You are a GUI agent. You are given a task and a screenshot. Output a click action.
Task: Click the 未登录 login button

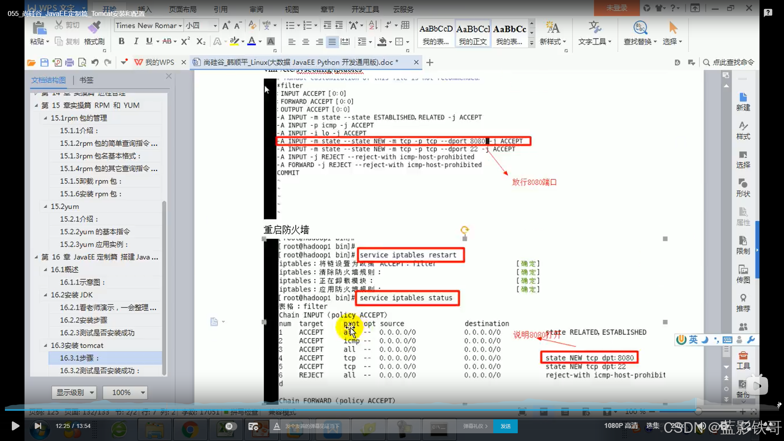click(x=616, y=8)
